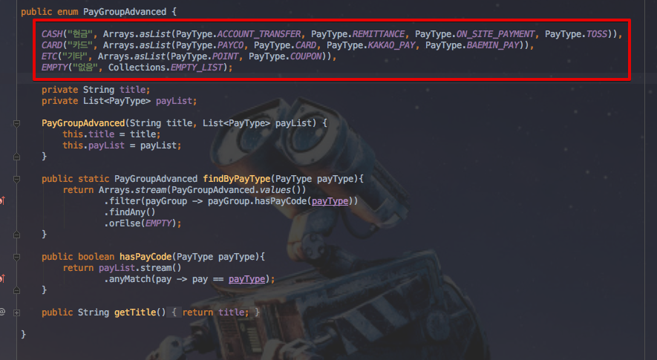Click underlined payType in the anyMatch line
This screenshot has width=657, height=360.
point(246,279)
